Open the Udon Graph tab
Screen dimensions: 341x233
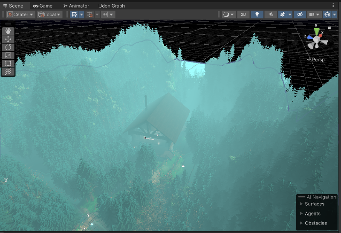click(112, 6)
